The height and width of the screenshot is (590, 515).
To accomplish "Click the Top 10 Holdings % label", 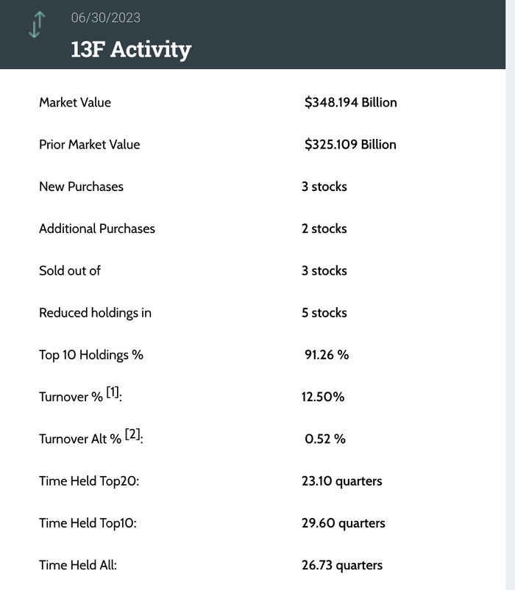I will pyautogui.click(x=91, y=355).
